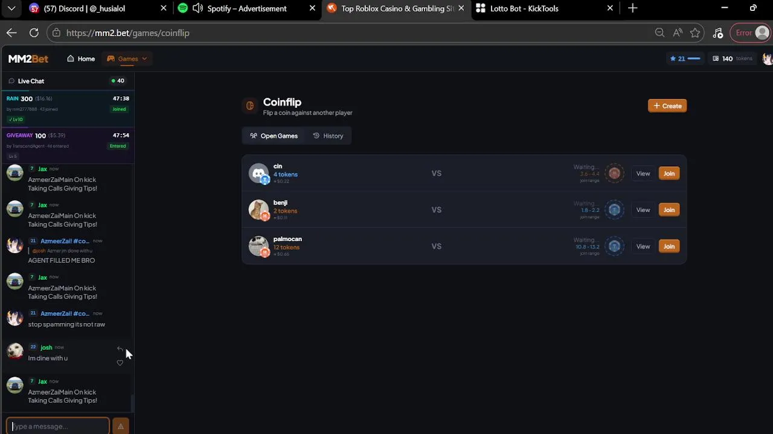The image size is (773, 434).
Task: Click the chat send button
Action: 120,426
